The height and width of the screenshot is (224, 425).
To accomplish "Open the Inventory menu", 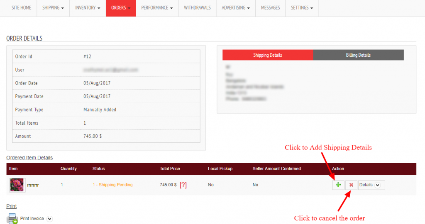I will [88, 8].
